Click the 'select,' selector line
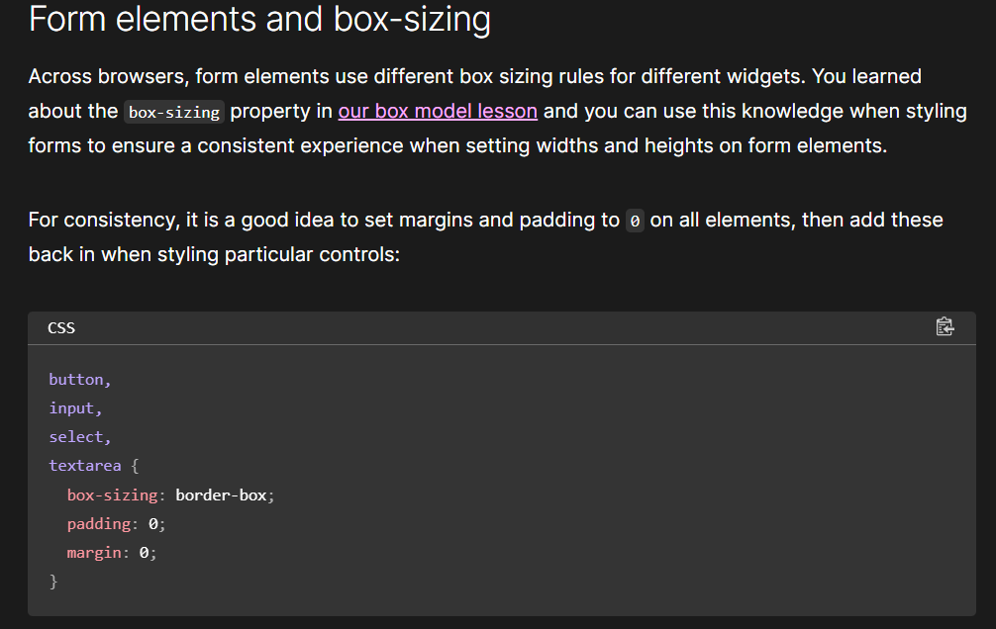 80,437
